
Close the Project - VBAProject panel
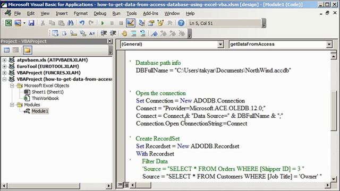[110, 41]
